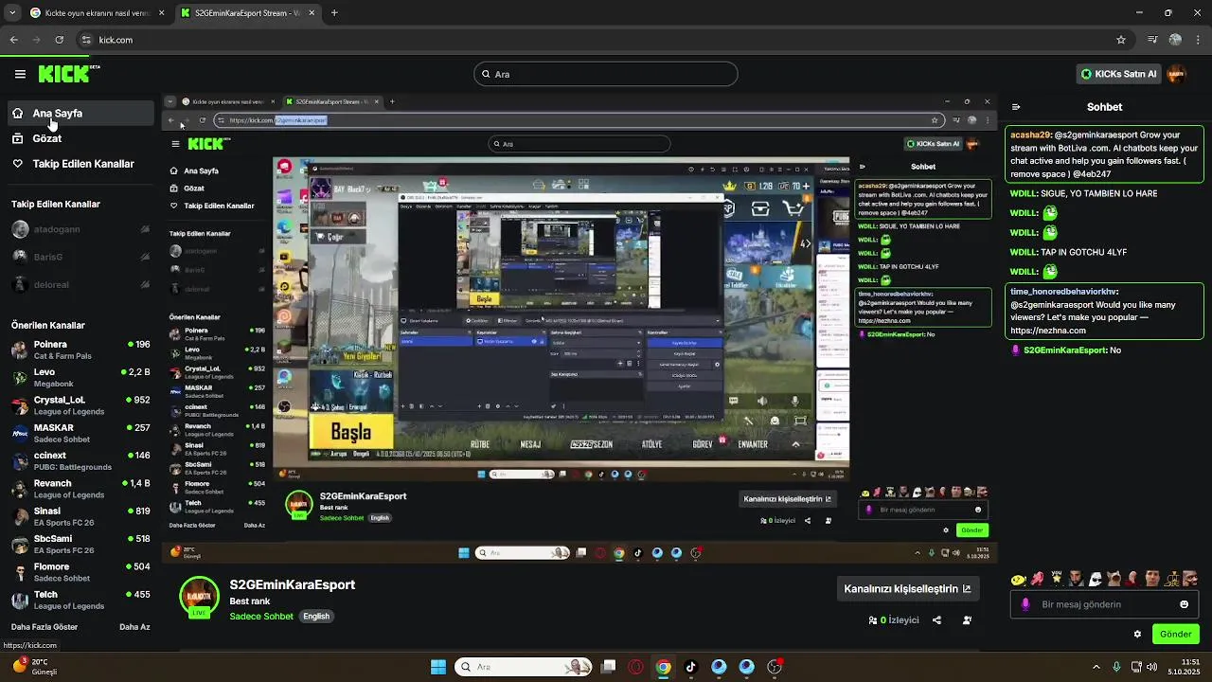
Task: Open Opera from the taskbar
Action: 635,667
